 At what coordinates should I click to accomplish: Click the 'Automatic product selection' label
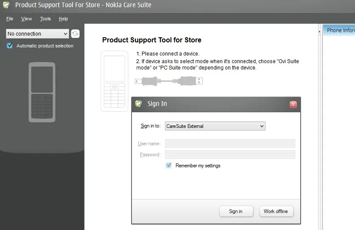(x=45, y=46)
